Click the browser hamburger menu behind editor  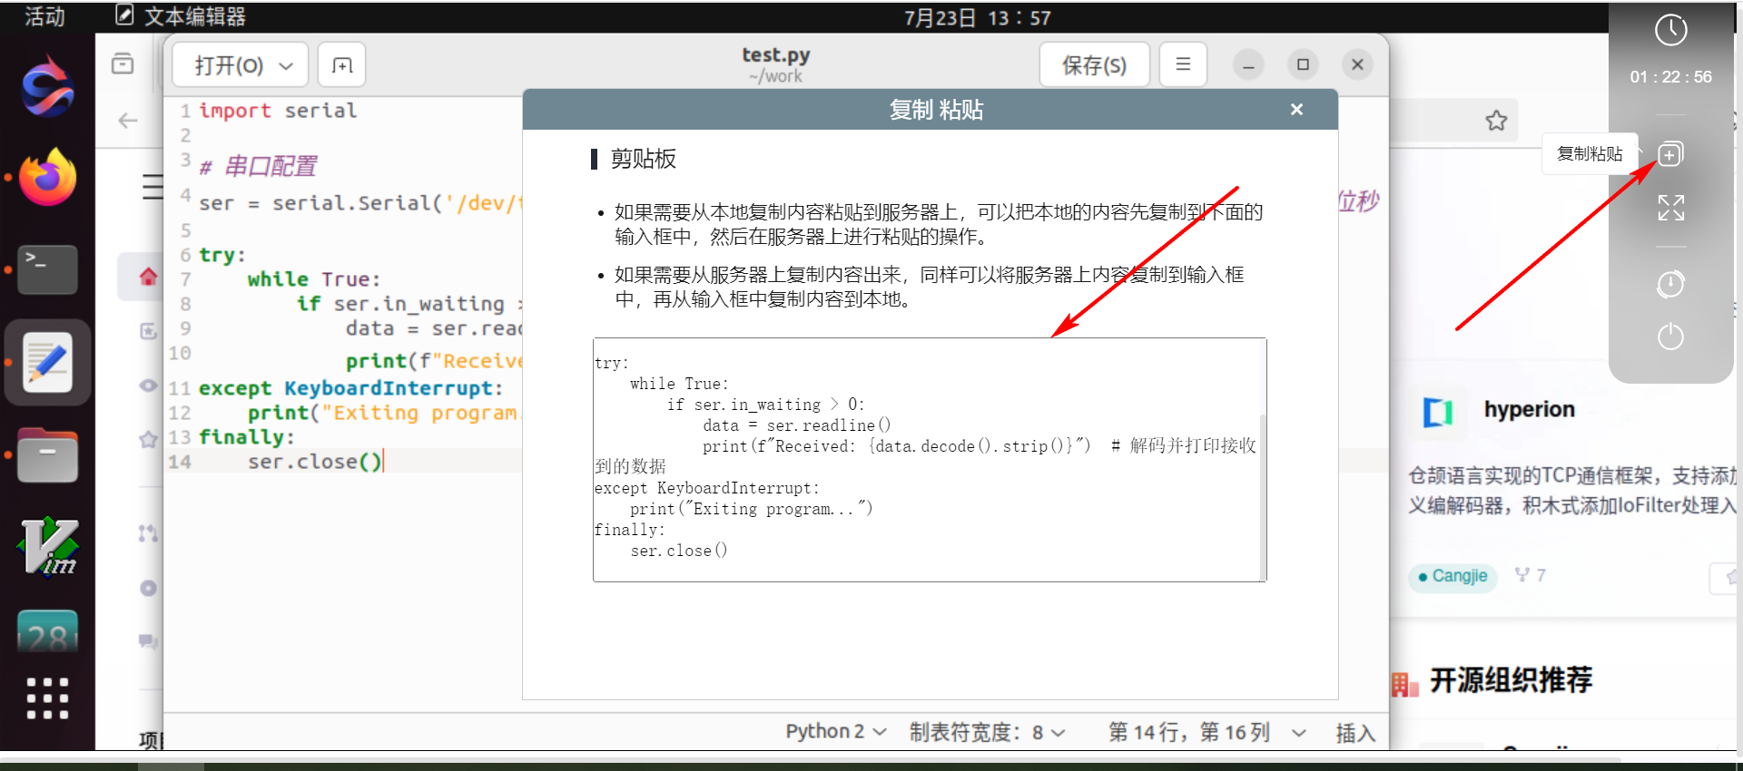click(x=153, y=187)
